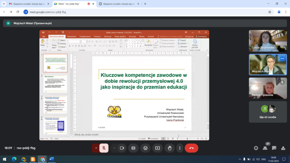Expand video settings arrow beside camera
This screenshot has height=163, width=290.
114,148
